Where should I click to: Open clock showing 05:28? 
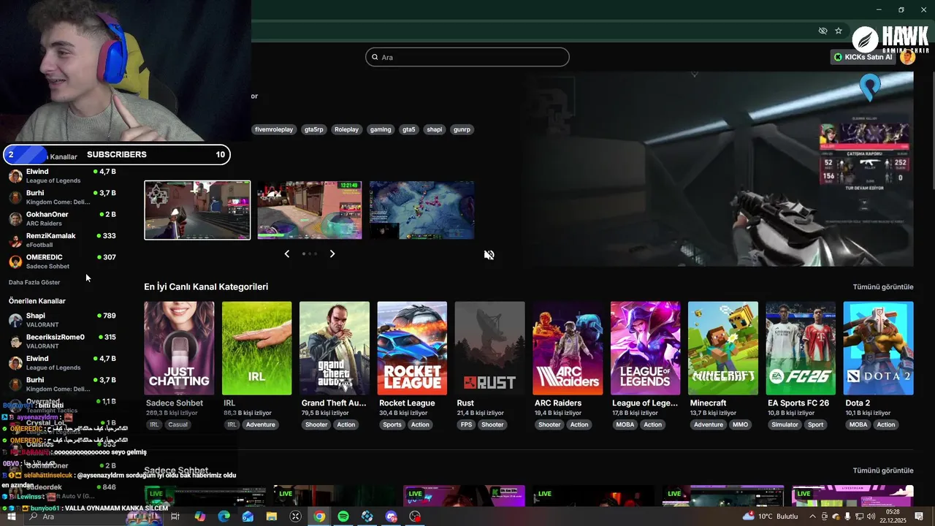[x=893, y=517]
